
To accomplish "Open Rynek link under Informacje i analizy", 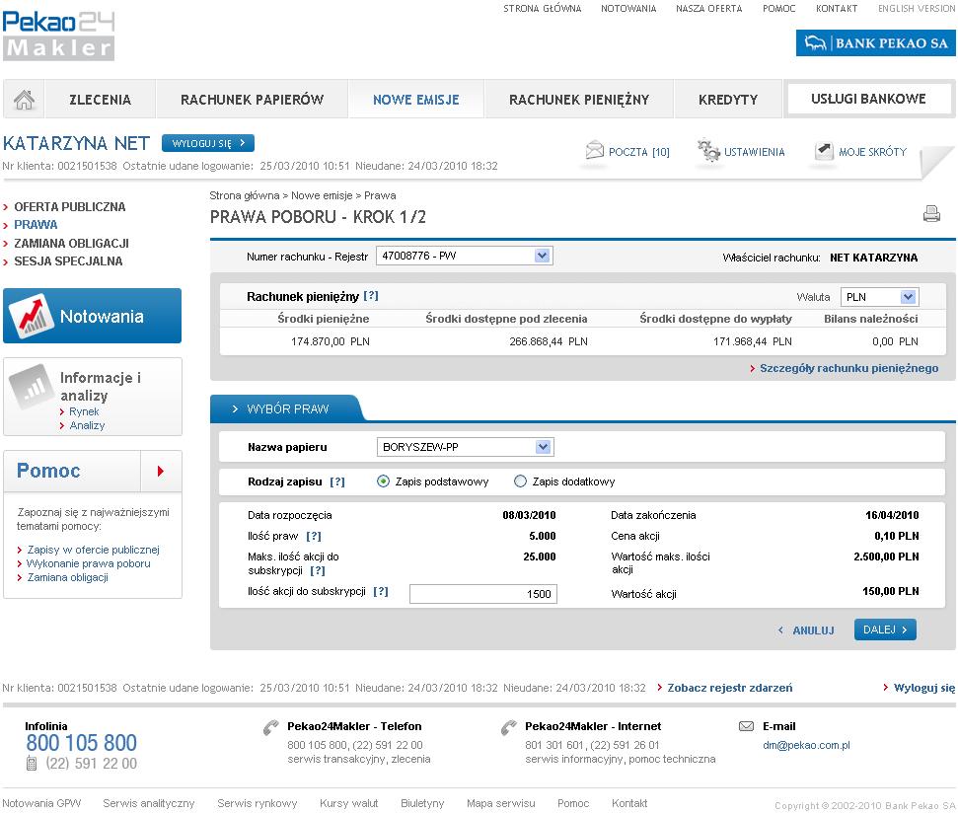I will tap(84, 411).
